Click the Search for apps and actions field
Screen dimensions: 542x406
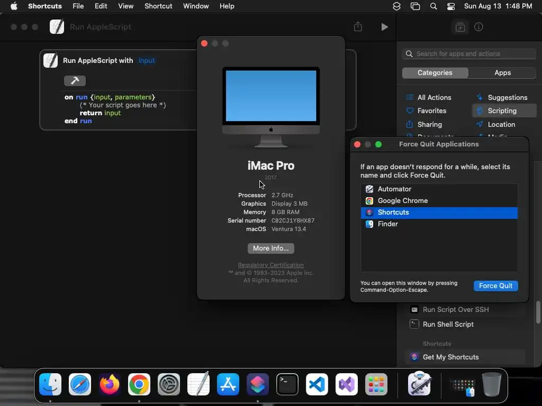(x=469, y=54)
